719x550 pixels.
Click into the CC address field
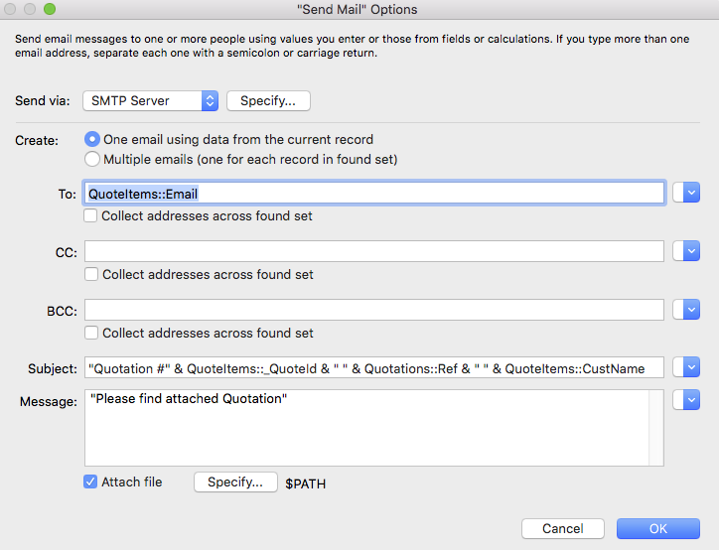pyautogui.click(x=374, y=251)
